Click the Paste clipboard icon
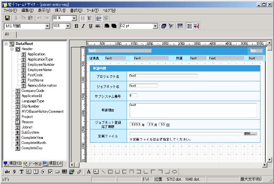Image resolution: width=274 pixels, height=184 pixels. [x=30, y=18]
